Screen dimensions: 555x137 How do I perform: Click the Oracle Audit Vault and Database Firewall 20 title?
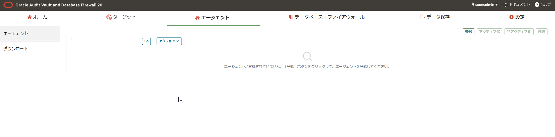[x=59, y=5]
